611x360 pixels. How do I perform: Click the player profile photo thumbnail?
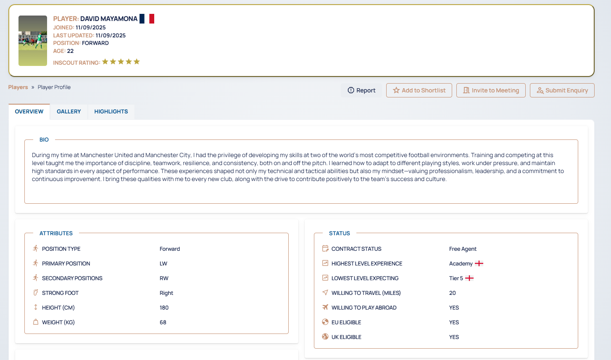[33, 41]
